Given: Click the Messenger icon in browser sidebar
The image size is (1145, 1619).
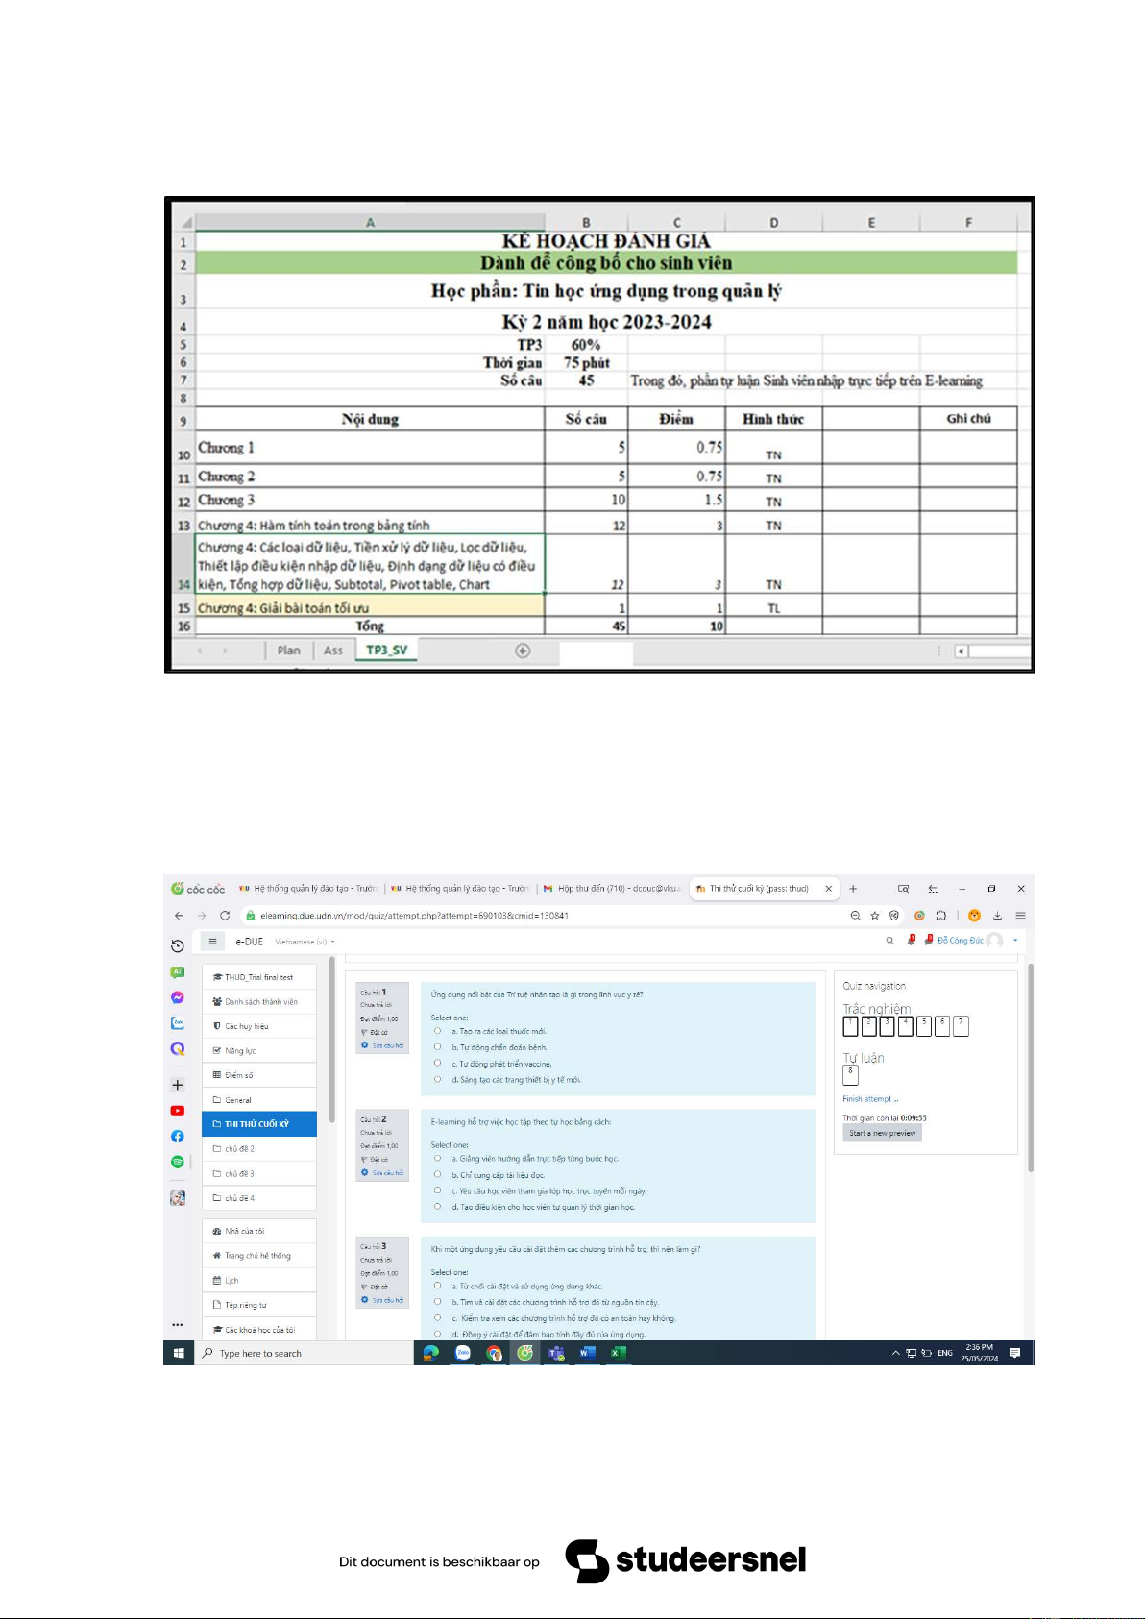Looking at the screenshot, I should tap(178, 997).
